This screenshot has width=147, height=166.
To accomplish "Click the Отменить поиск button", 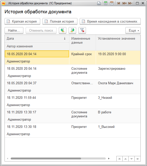I will pyautogui.click(x=41, y=30).
